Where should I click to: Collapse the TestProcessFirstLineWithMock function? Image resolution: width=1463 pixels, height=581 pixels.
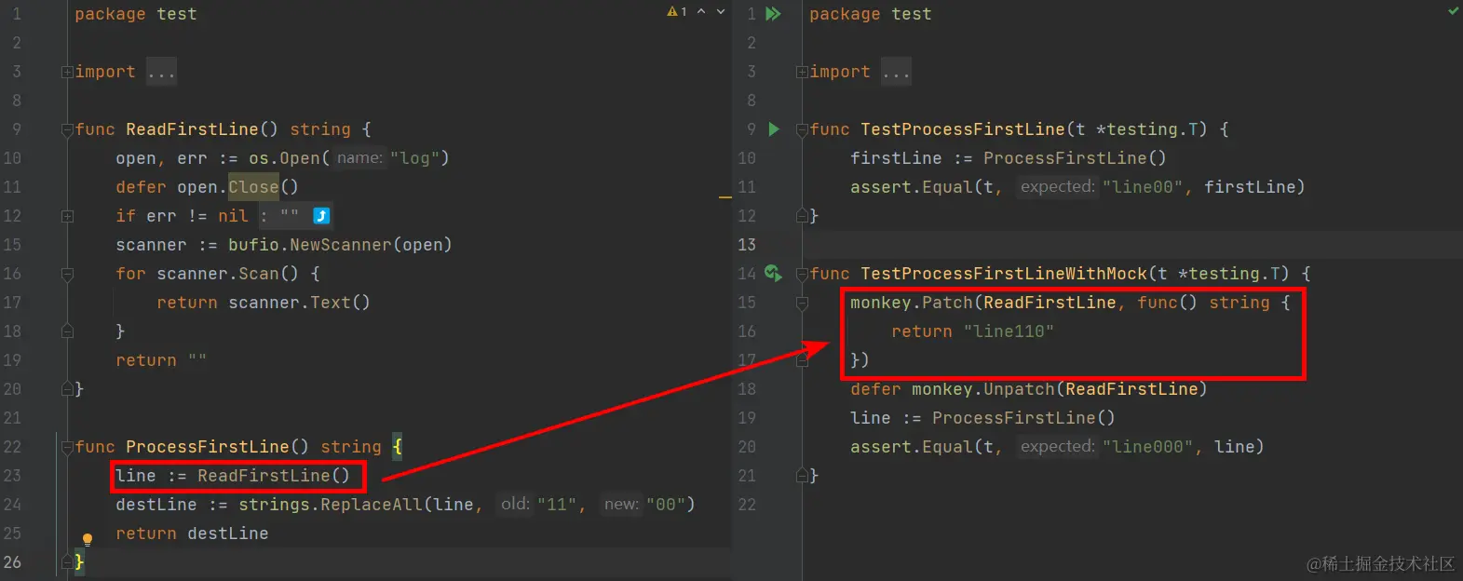pyautogui.click(x=802, y=275)
